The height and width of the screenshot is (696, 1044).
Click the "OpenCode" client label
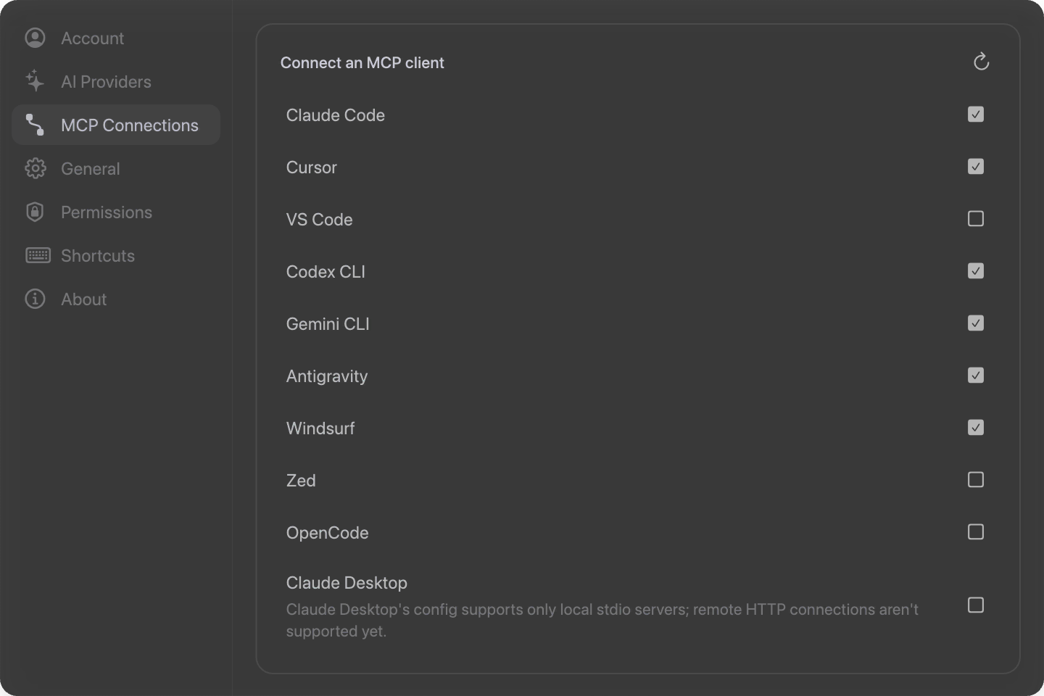pos(328,533)
